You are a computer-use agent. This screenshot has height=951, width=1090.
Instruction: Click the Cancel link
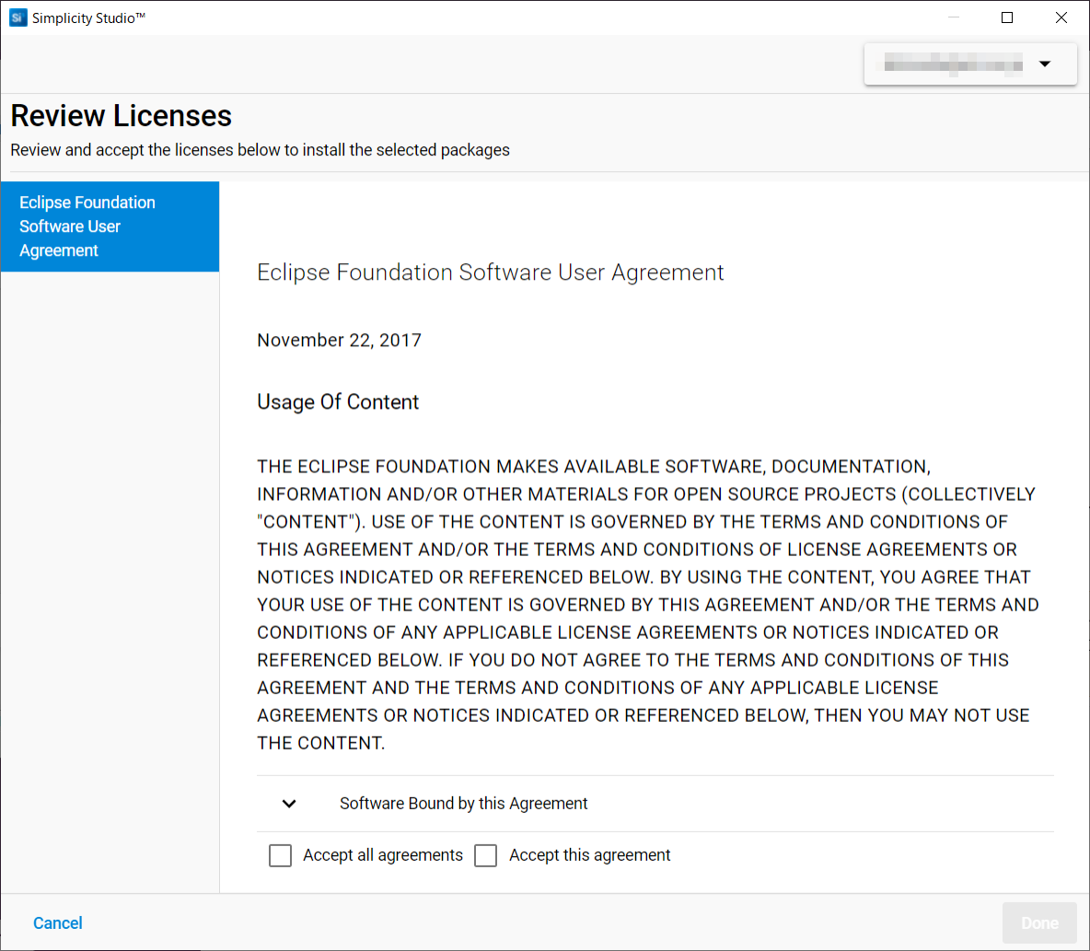58,922
